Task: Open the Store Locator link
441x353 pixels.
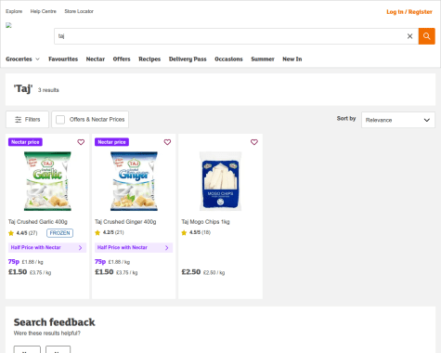Action: (x=79, y=11)
